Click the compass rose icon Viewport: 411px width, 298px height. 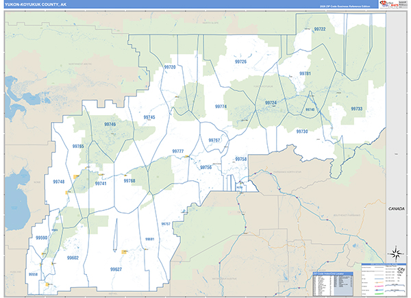(x=396, y=253)
